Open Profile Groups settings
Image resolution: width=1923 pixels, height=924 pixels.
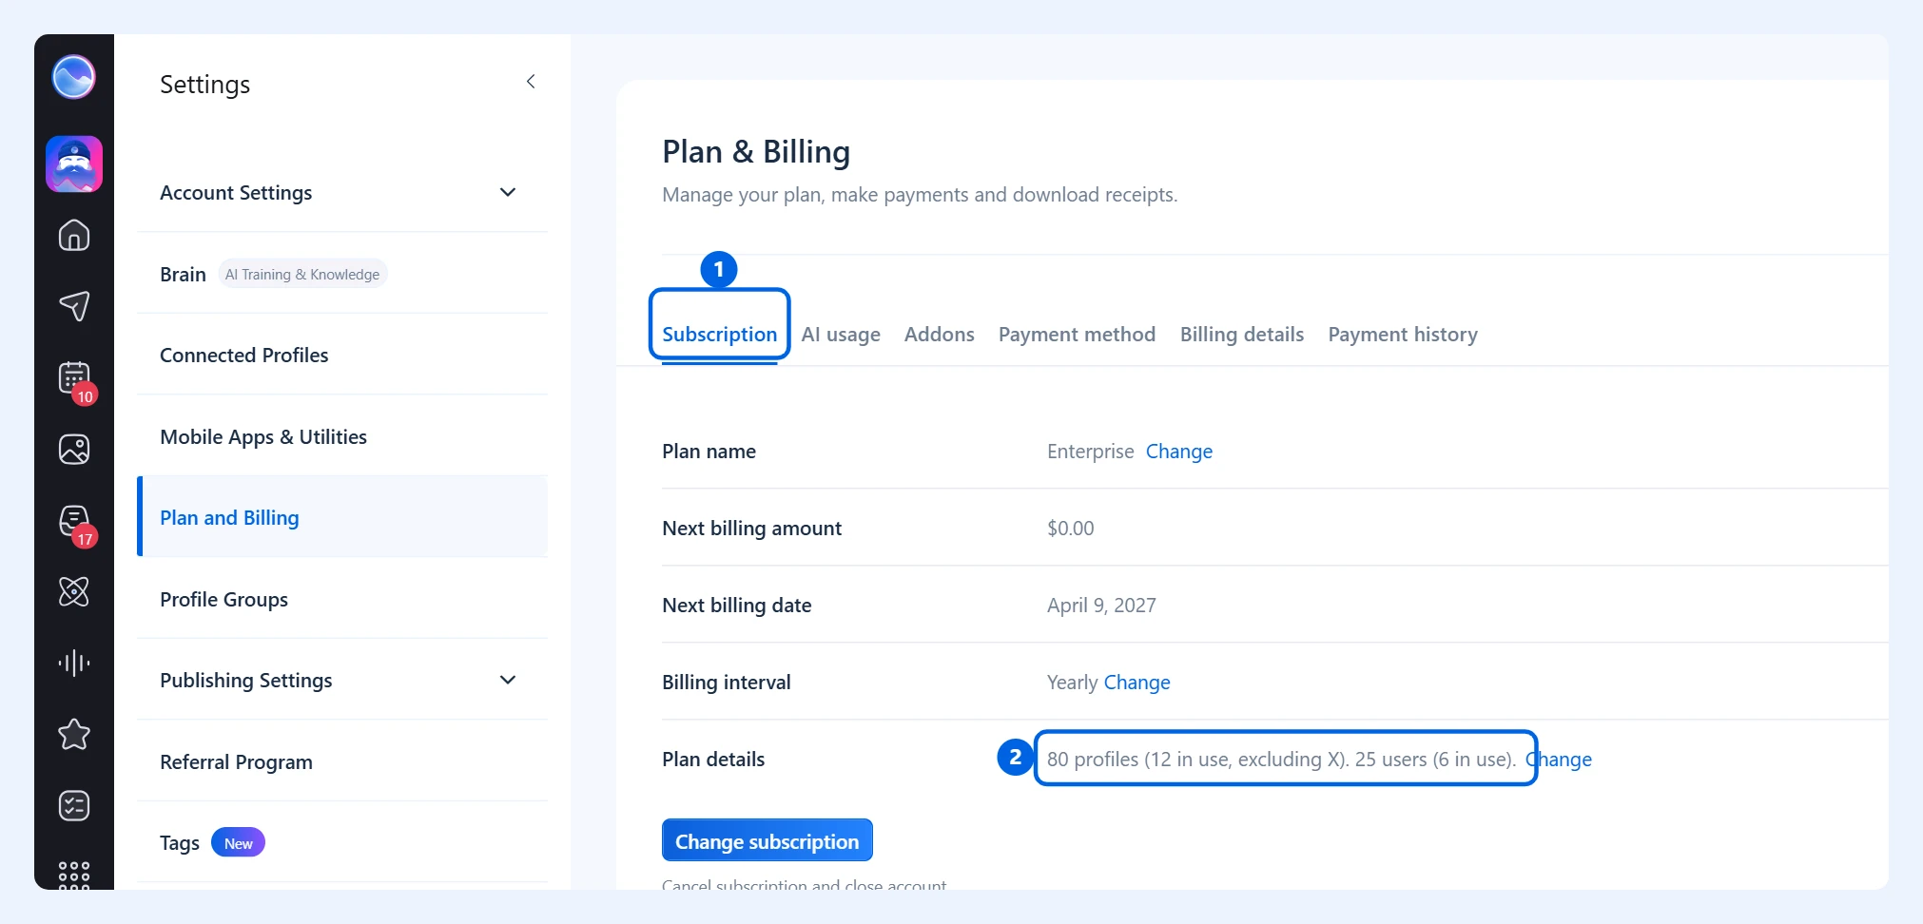pos(342,599)
